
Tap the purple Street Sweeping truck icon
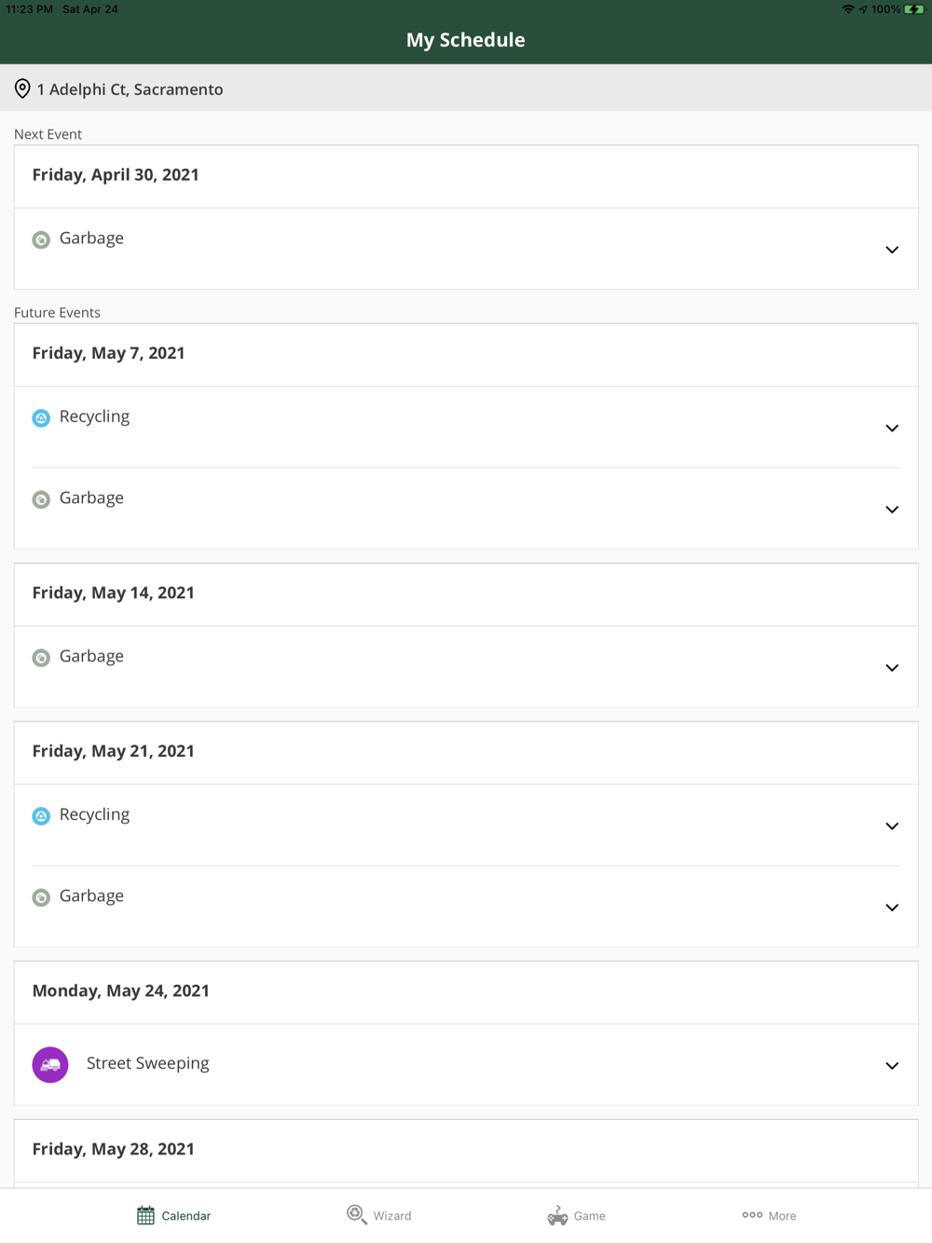50,1064
